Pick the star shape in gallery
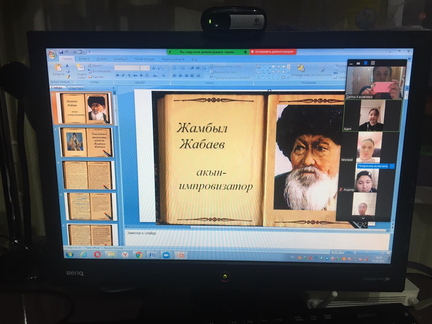The width and height of the screenshot is (432, 324). [x=283, y=77]
